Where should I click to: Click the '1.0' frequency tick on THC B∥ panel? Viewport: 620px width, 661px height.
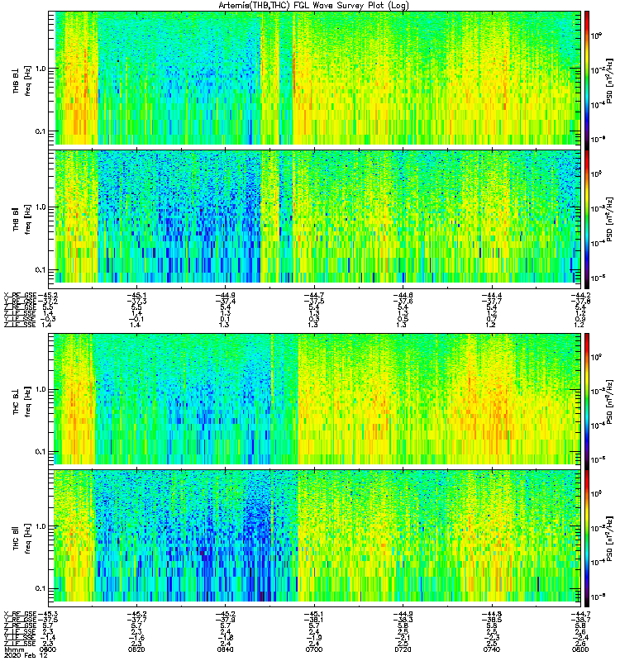tap(40, 526)
